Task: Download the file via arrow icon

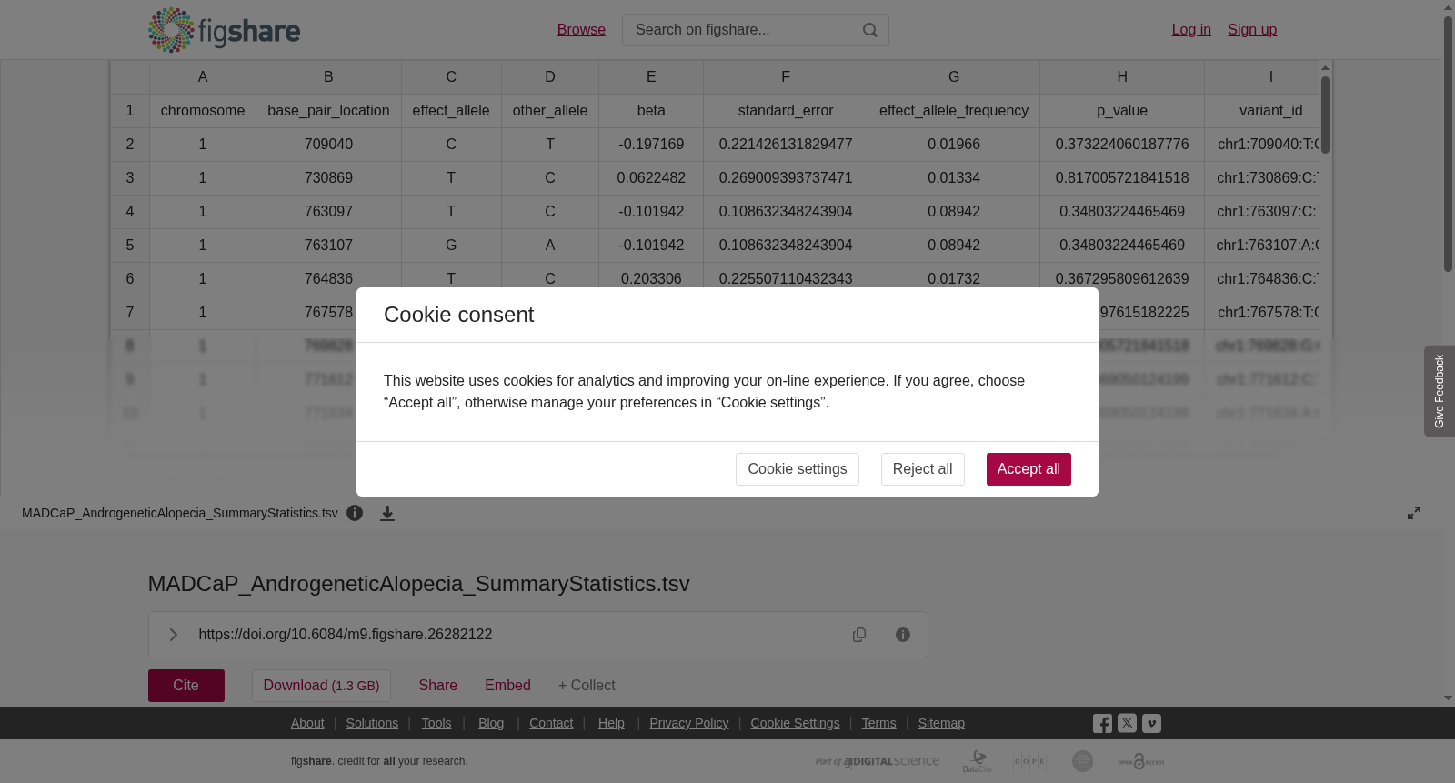Action: click(x=387, y=513)
